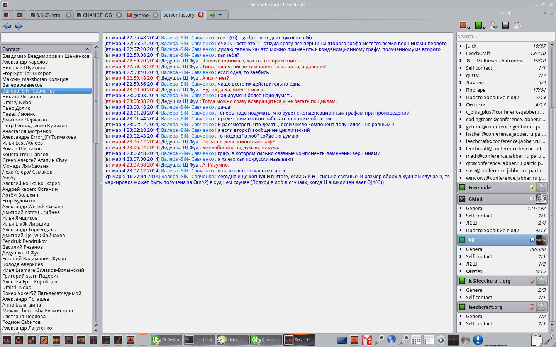Click the contact list vertical scrollbar
The height and width of the screenshot is (347, 556).
(96, 100)
